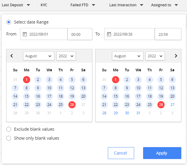Open the Assigned to column filter arrow
The width and height of the screenshot is (187, 165).
[x=176, y=5]
